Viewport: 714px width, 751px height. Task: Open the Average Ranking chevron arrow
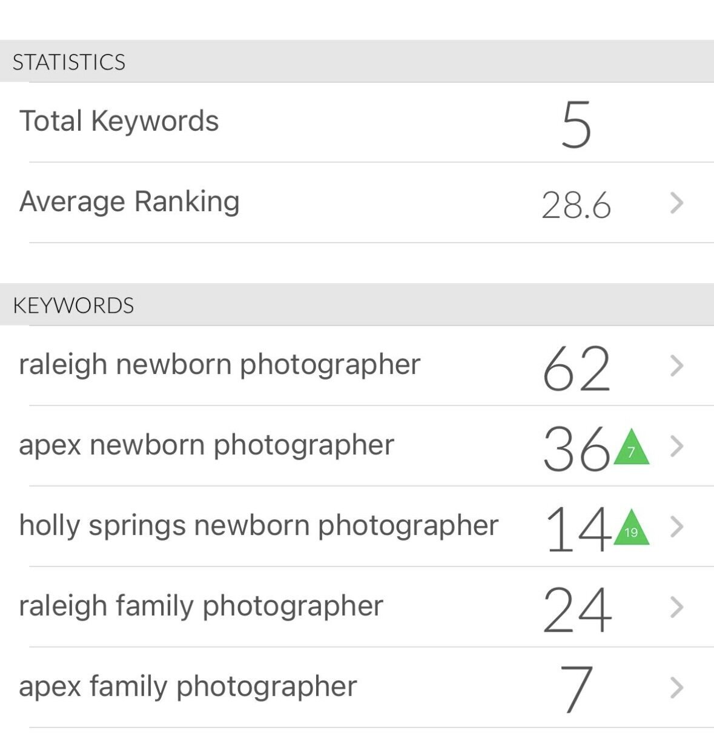[x=676, y=203]
